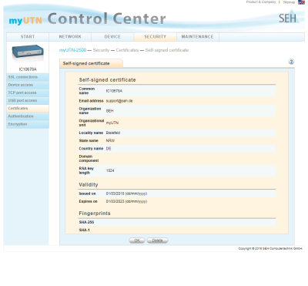Switch language via the flag icon

tap(301, 2)
